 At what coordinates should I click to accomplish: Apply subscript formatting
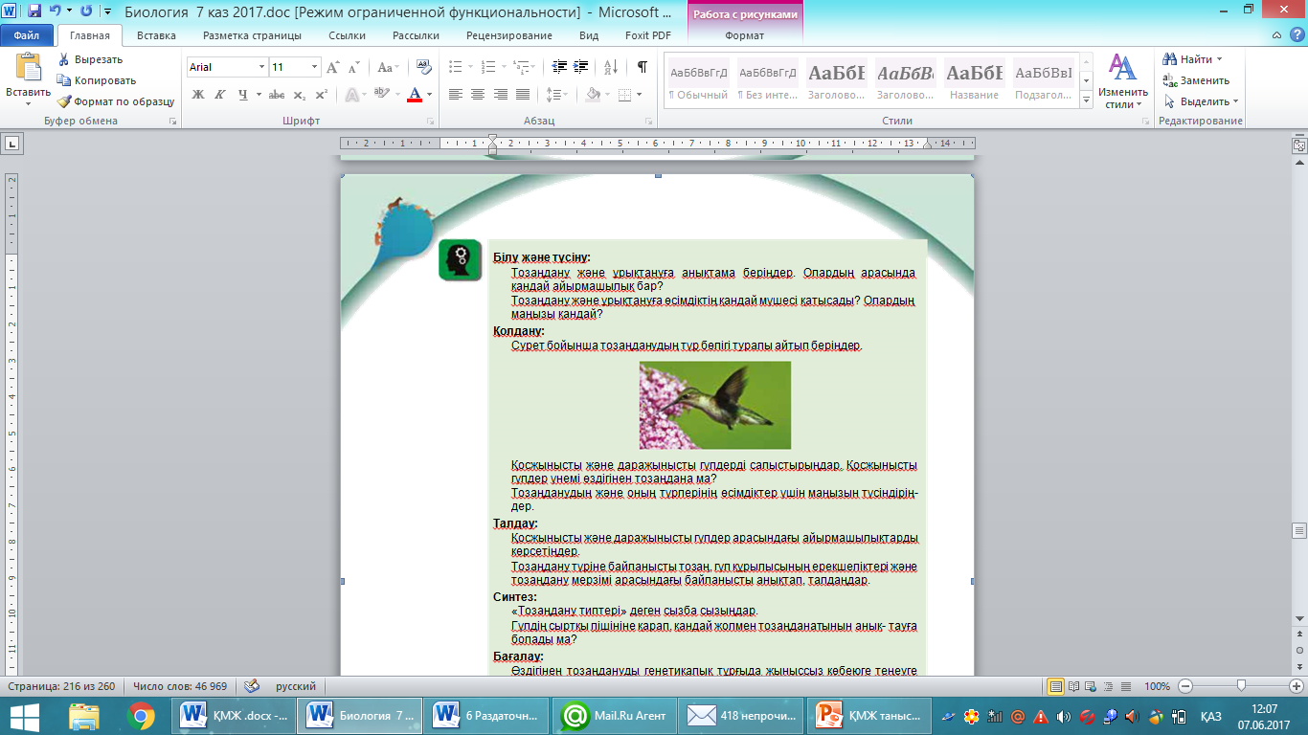tap(300, 95)
